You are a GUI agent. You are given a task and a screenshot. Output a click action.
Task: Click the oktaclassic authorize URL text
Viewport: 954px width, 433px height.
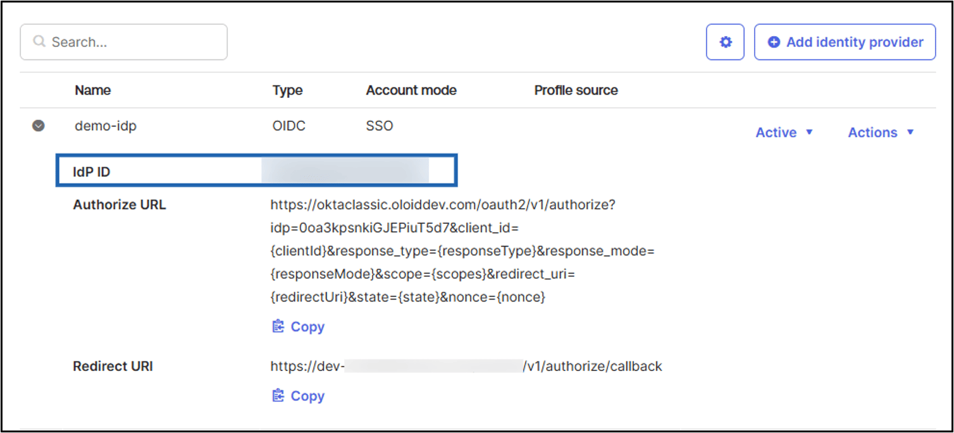click(x=462, y=251)
